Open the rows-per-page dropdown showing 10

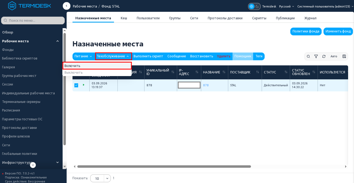(100, 178)
